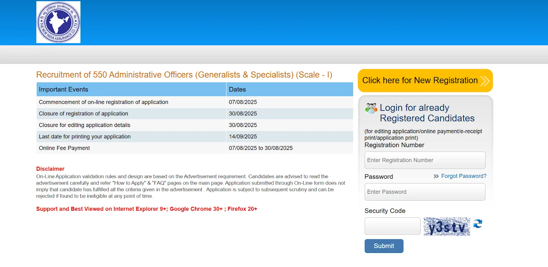The image size is (548, 267).
Task: Select Last date for printing your application
Action: coord(85,137)
